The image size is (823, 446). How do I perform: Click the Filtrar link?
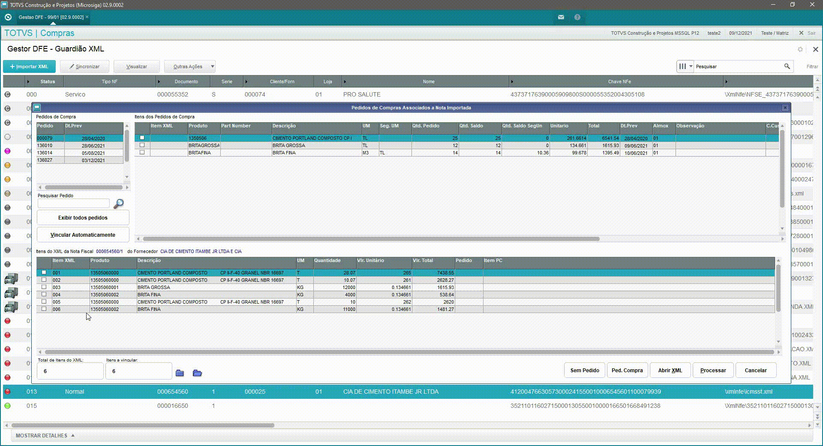pyautogui.click(x=812, y=66)
